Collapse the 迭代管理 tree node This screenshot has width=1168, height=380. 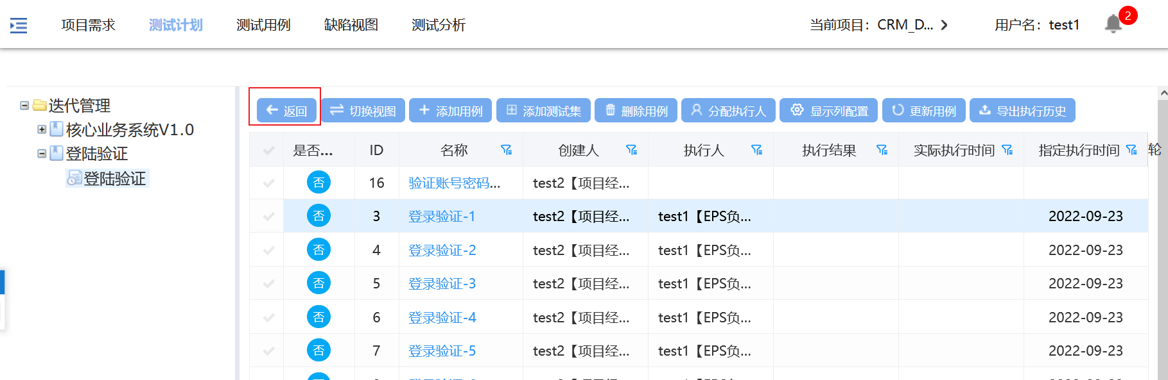click(24, 106)
